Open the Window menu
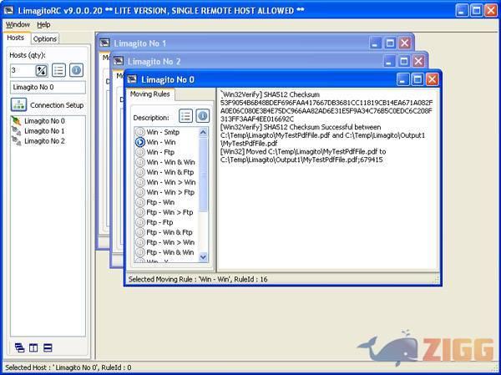The width and height of the screenshot is (501, 375). (x=17, y=25)
